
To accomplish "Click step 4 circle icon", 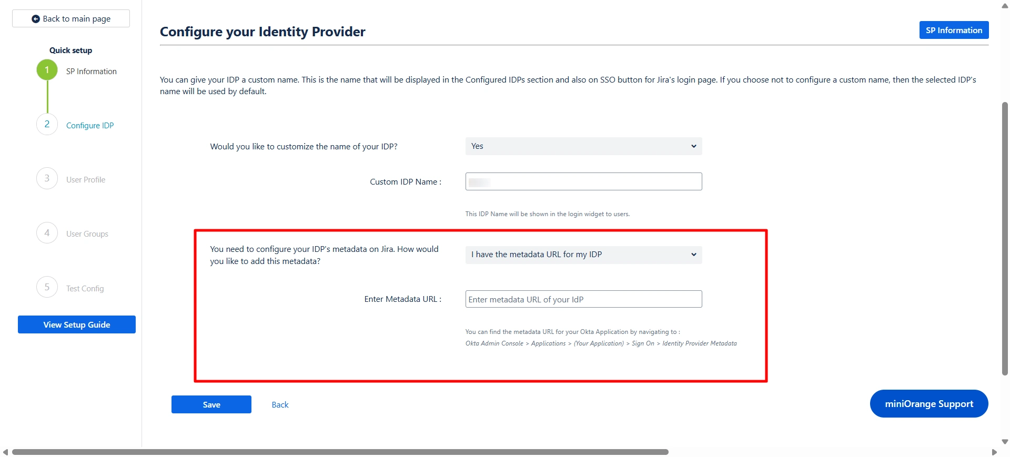I will click(47, 233).
